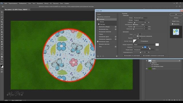
Task: Hide the Наложение узора effect in layers
Action: click(x=152, y=66)
